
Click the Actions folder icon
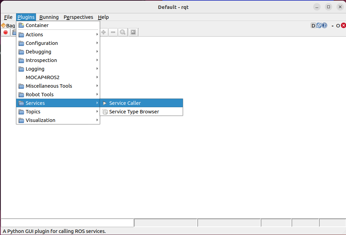[21, 35]
